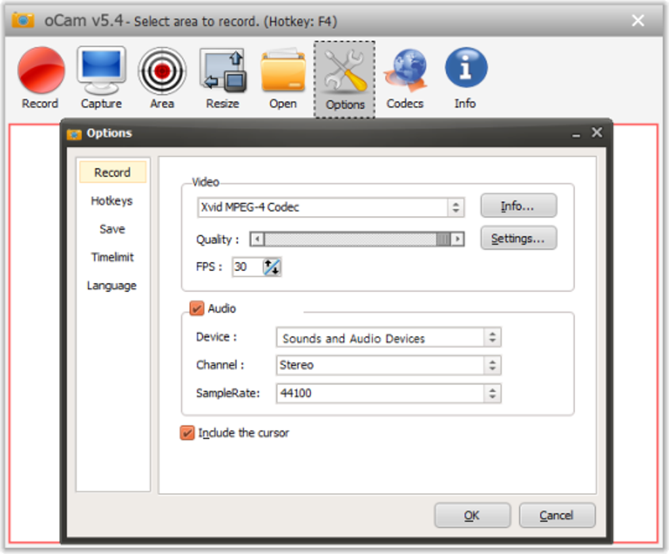Open codec Settings... button

tap(519, 238)
